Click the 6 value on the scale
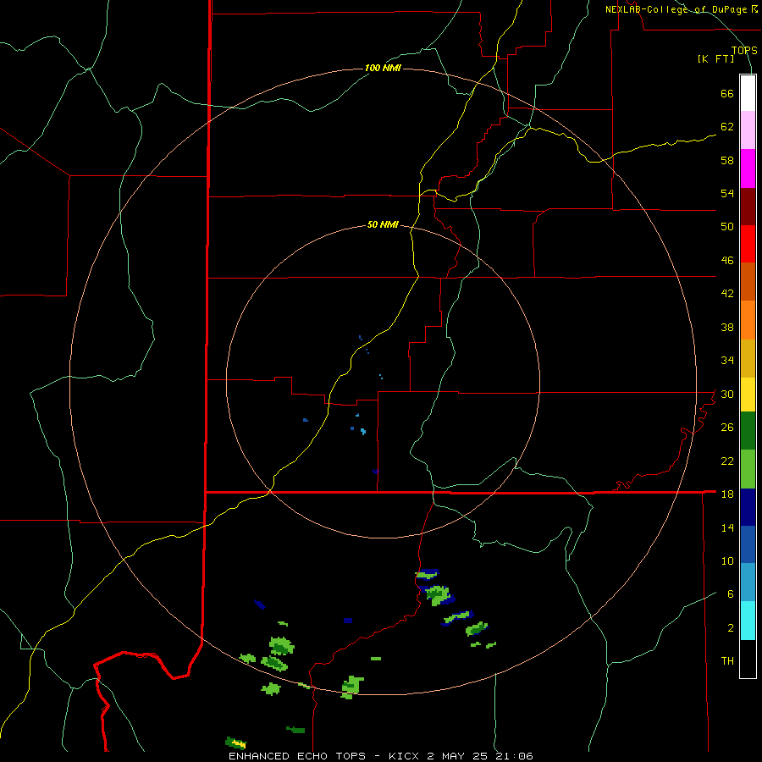 tap(731, 594)
